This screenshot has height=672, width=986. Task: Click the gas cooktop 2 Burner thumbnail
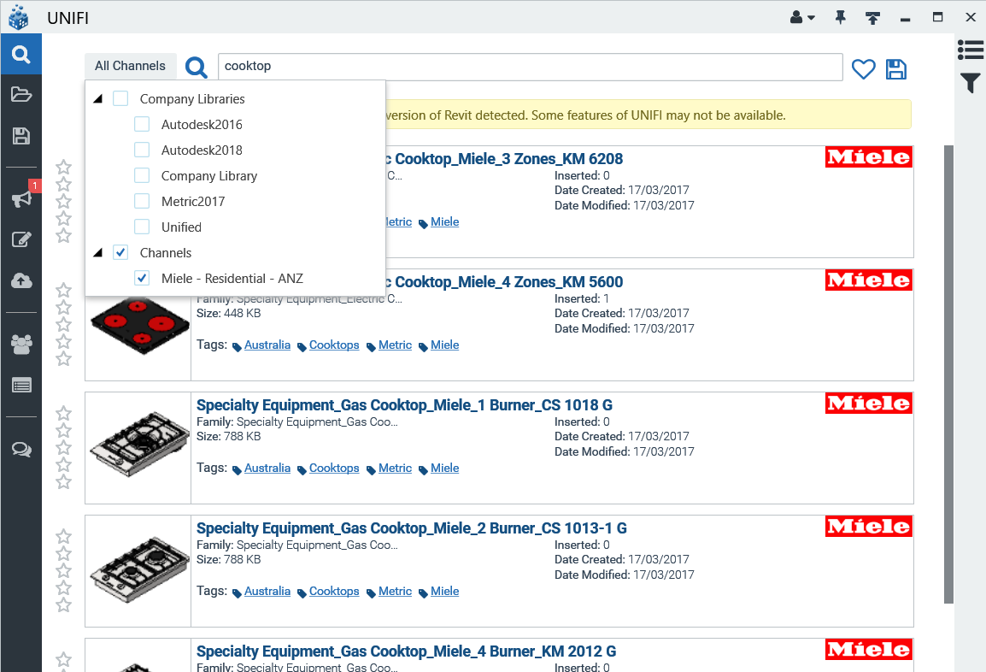coord(139,569)
